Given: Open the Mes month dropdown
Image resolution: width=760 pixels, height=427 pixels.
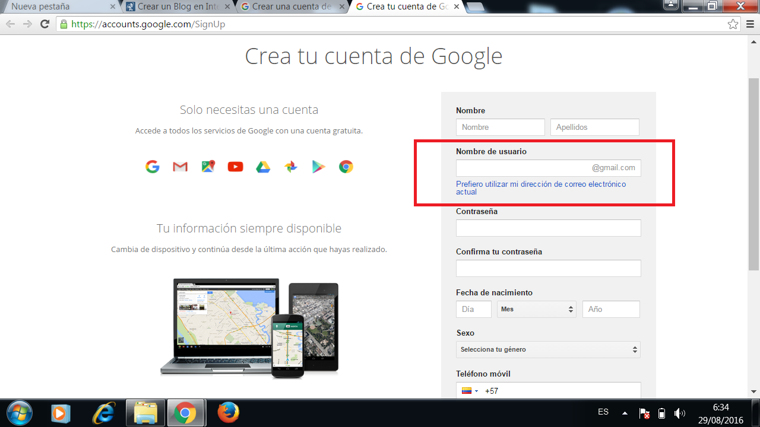Looking at the screenshot, I should pyautogui.click(x=537, y=309).
